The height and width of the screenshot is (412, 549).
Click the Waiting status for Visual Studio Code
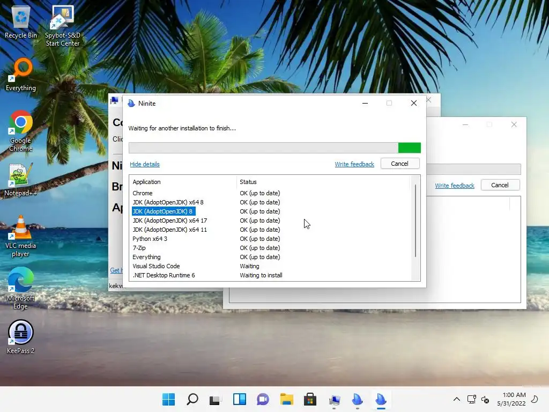[x=249, y=266]
